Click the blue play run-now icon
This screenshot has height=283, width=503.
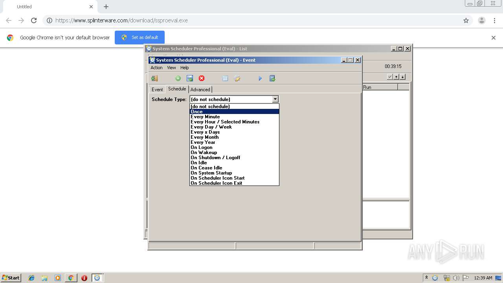(x=260, y=78)
